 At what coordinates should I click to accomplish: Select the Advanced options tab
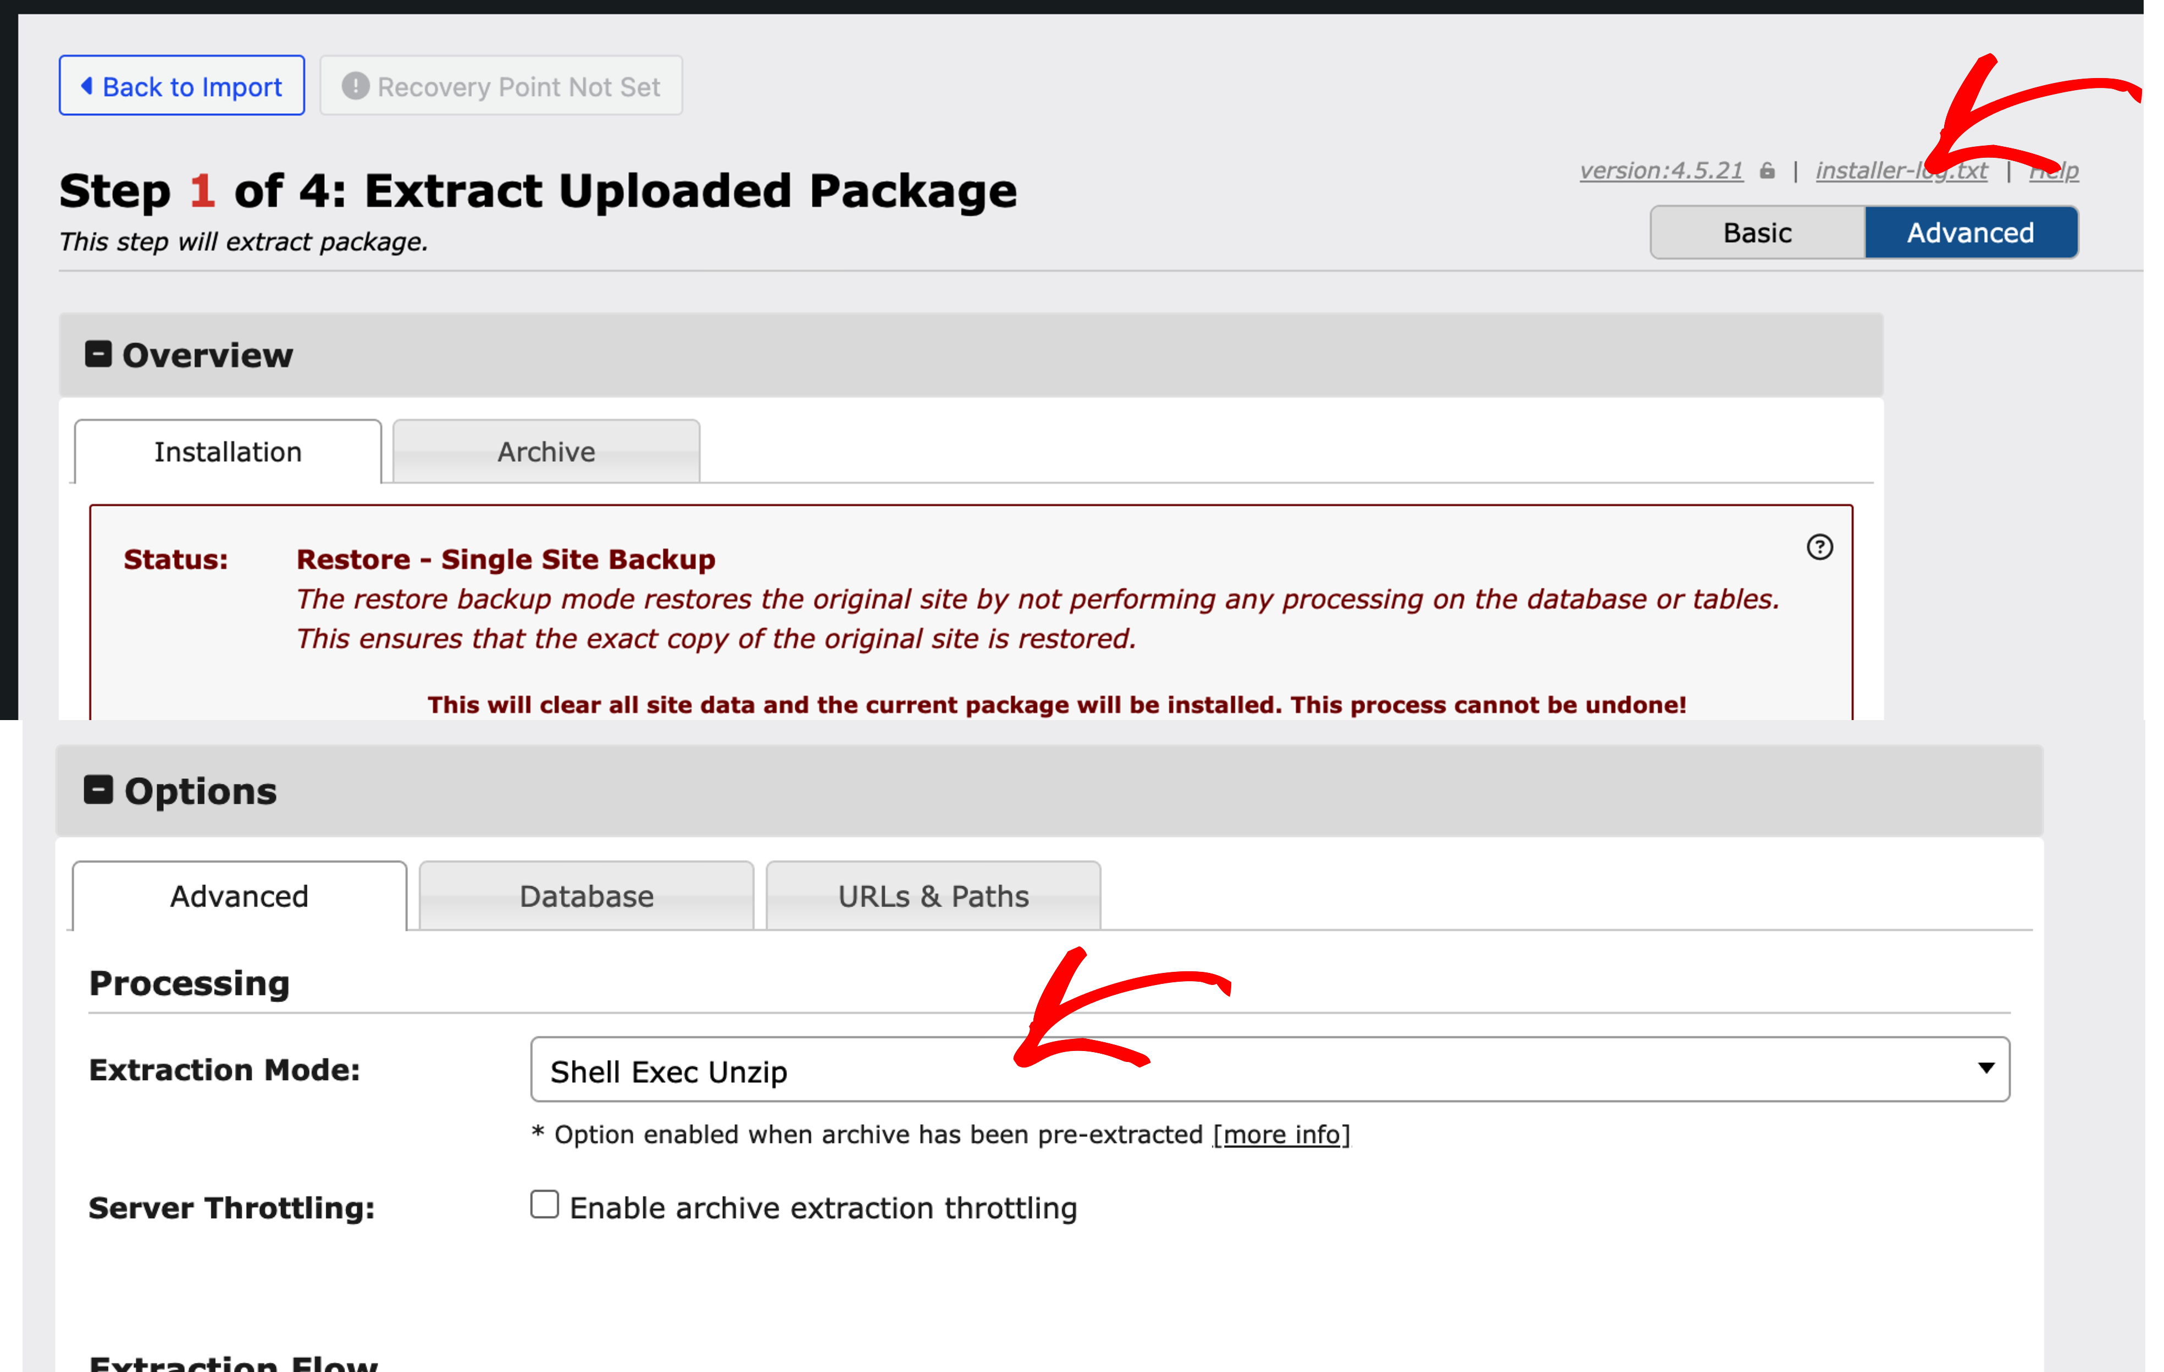(x=240, y=896)
